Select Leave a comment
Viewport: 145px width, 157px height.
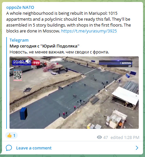34,148
